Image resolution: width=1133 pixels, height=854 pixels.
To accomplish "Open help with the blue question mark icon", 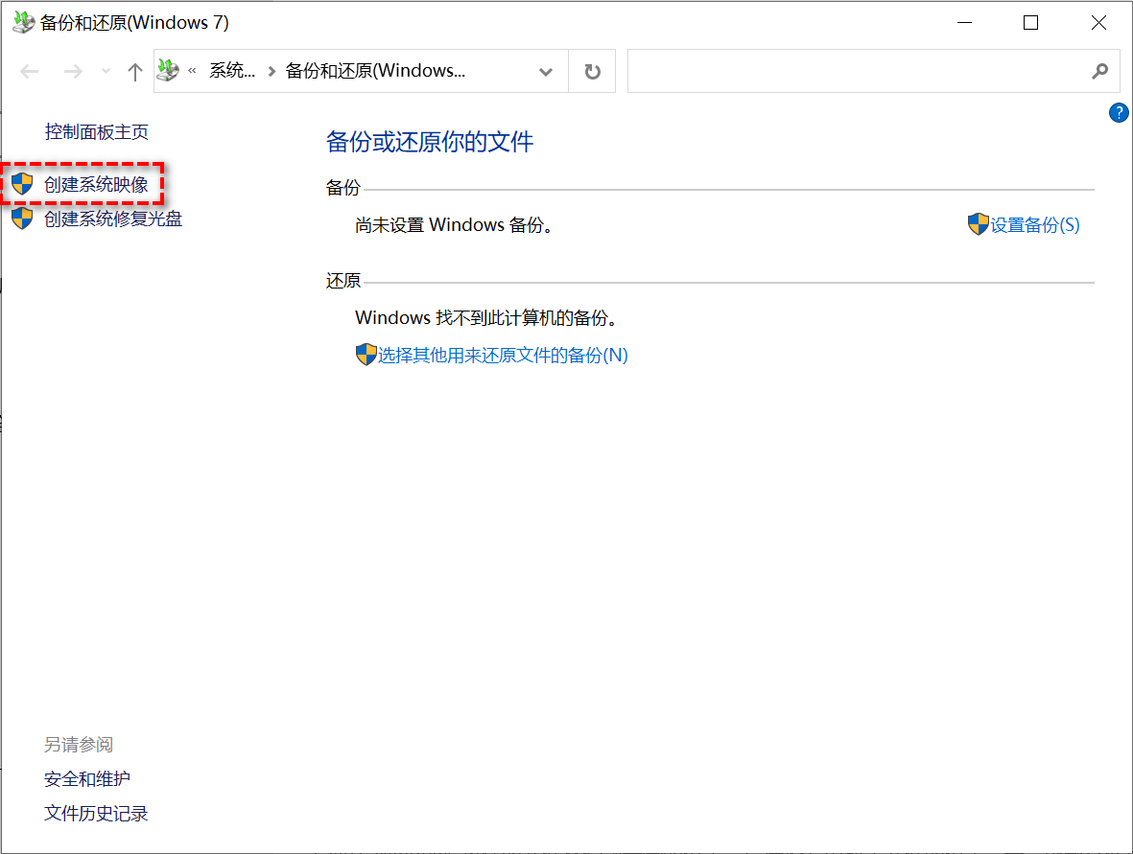I will tap(1118, 113).
